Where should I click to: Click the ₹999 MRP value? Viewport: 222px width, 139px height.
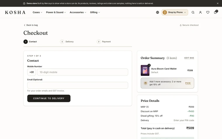pyautogui.click(x=191, y=107)
